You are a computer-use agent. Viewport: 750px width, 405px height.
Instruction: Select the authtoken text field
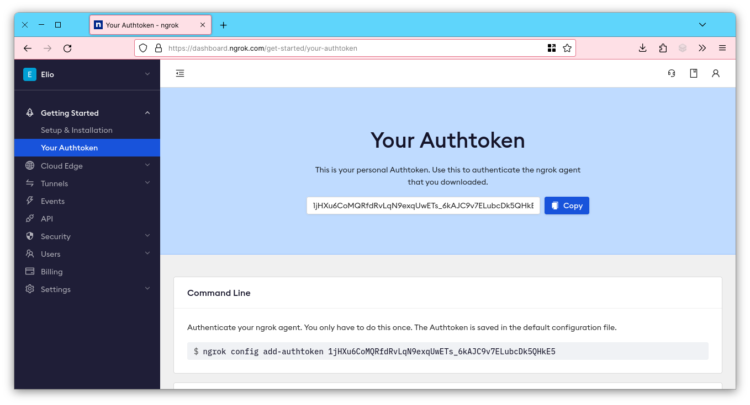(x=423, y=205)
